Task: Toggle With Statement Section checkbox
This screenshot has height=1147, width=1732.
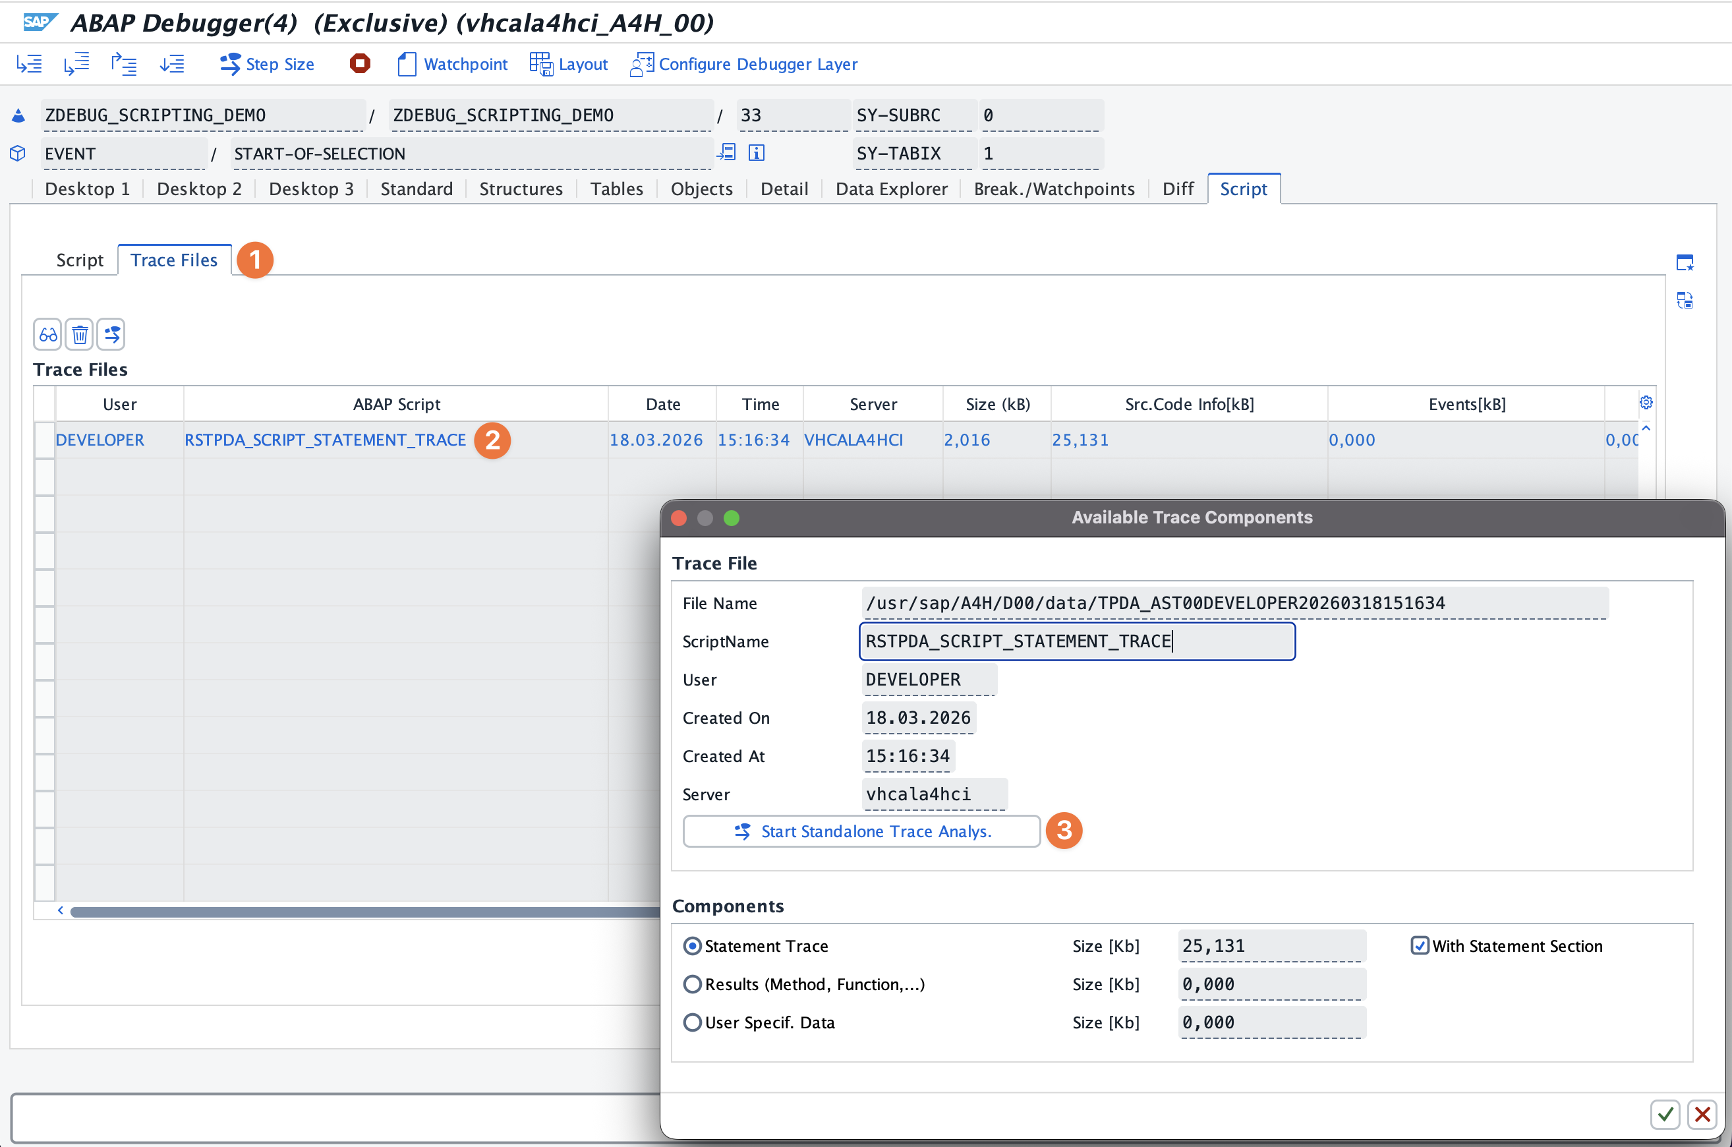Action: pyautogui.click(x=1419, y=945)
